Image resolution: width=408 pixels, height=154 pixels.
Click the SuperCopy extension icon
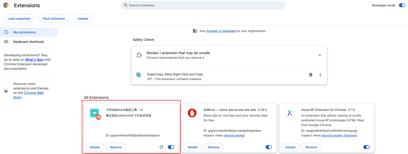[139, 75]
